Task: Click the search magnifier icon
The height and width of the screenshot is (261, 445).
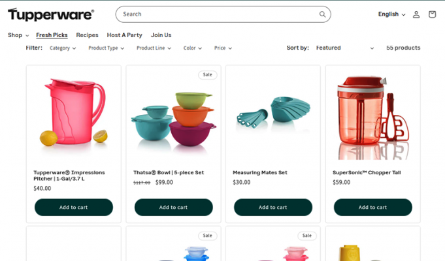Action: click(x=322, y=14)
